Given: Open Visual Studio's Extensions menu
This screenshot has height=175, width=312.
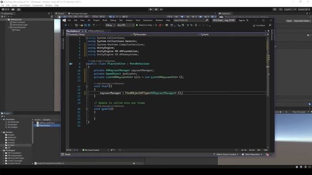Looking at the screenshot, I should coord(148,20).
